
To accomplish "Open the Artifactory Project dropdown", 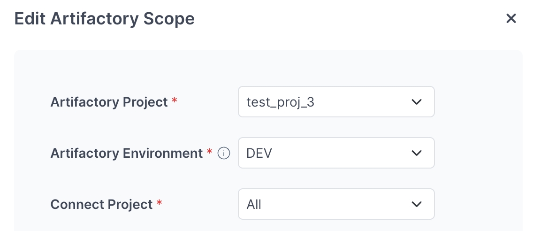I will [x=336, y=102].
